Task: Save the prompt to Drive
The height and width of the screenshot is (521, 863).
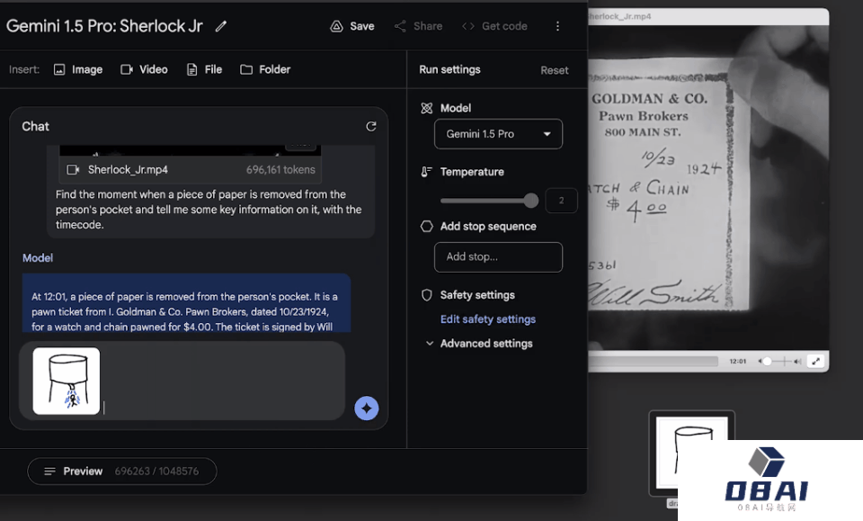Action: pos(352,26)
